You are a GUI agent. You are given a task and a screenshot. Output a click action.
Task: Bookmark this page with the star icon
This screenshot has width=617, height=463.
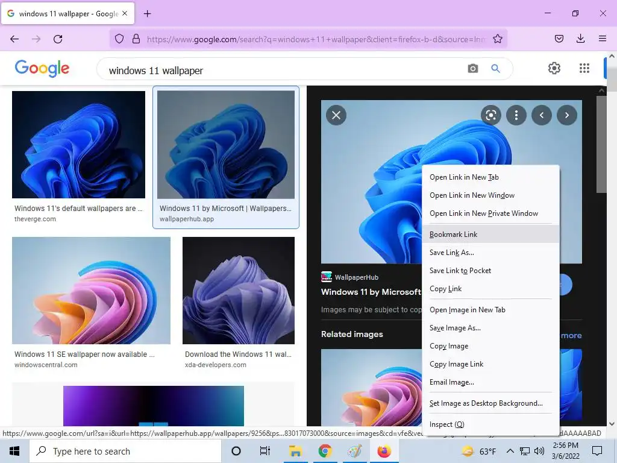point(497,39)
